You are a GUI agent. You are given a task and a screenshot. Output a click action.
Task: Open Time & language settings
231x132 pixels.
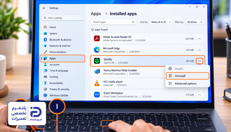pos(59,71)
